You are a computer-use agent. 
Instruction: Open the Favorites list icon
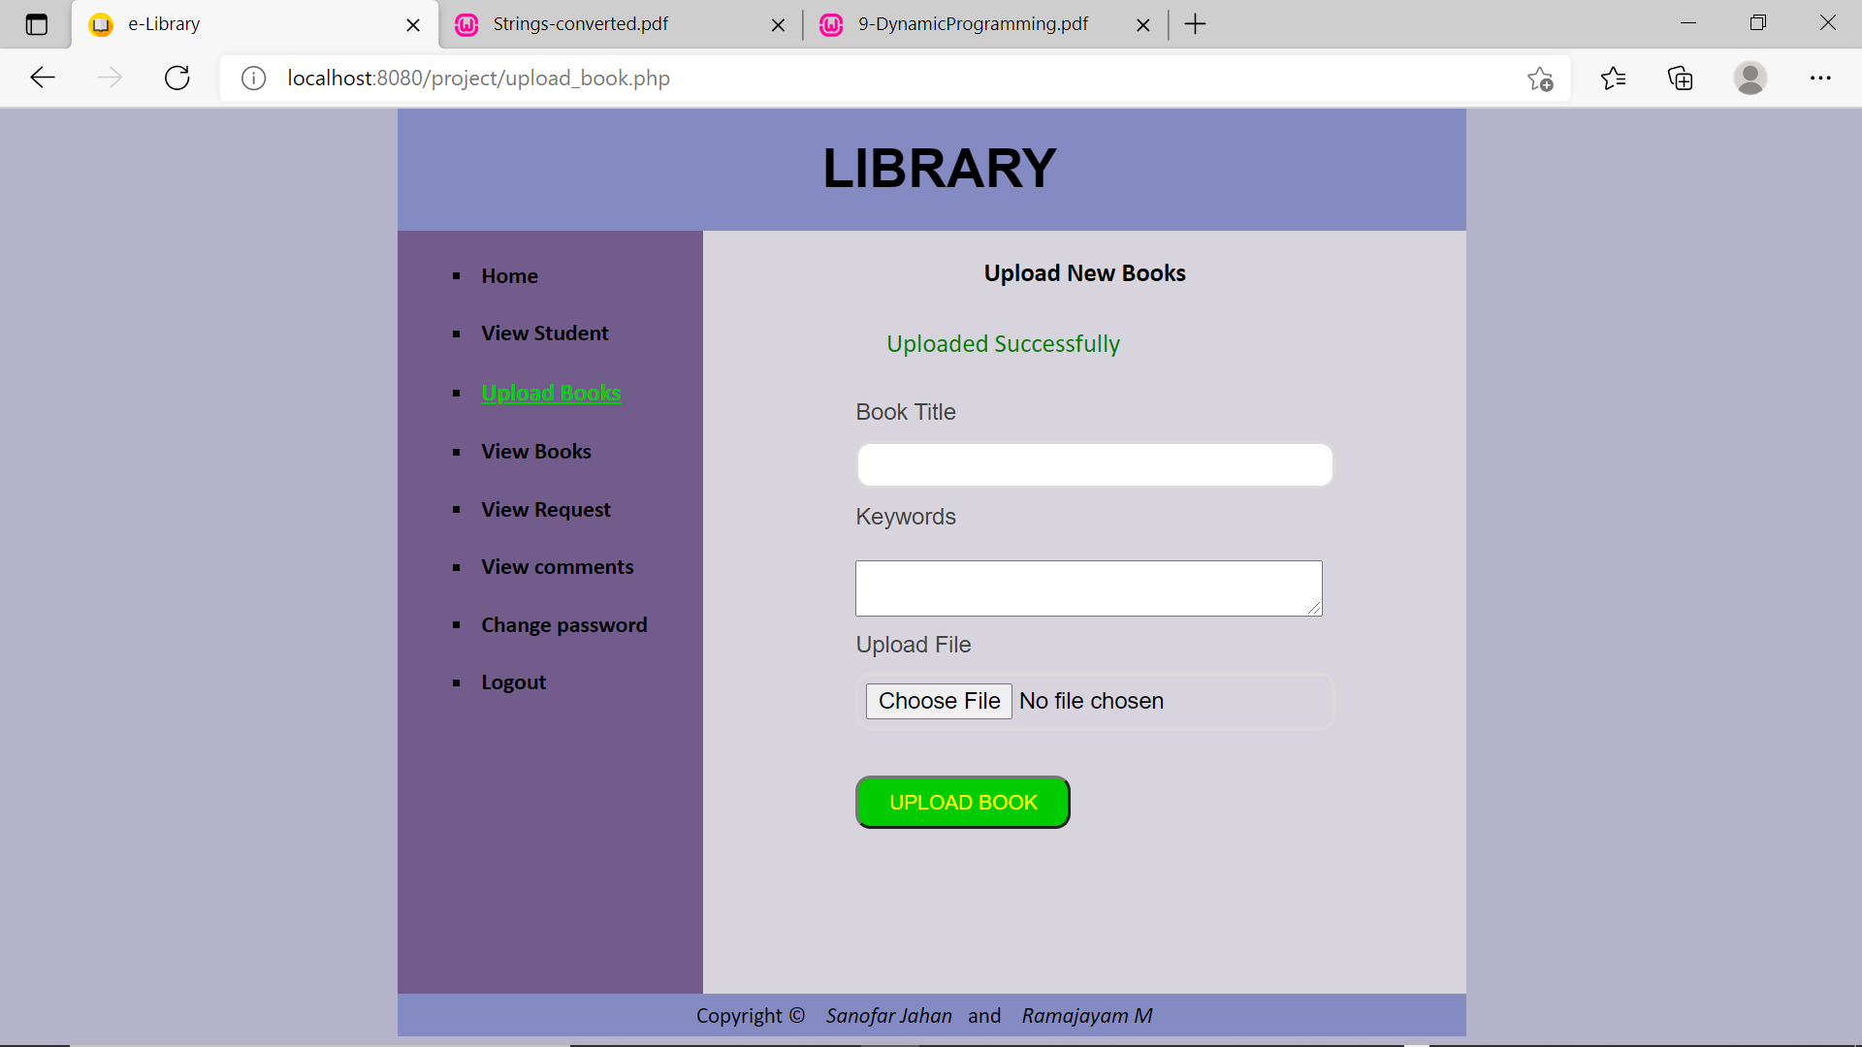pyautogui.click(x=1614, y=78)
